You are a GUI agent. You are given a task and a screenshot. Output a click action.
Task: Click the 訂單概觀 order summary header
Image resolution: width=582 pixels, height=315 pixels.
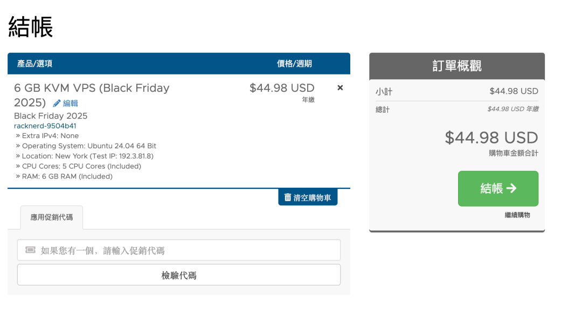(457, 66)
